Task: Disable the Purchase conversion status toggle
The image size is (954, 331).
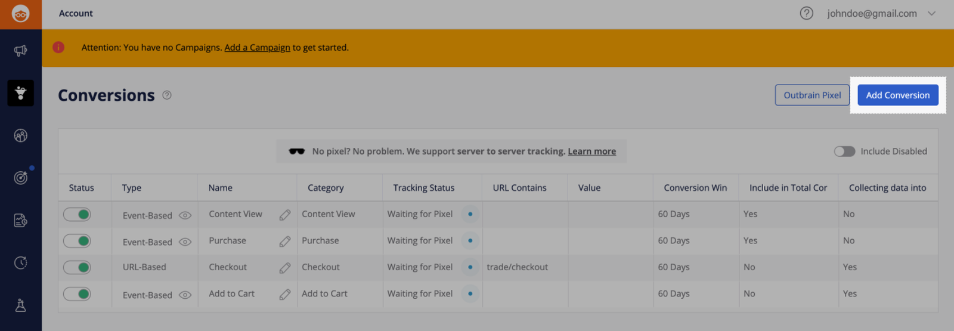Action: (78, 241)
